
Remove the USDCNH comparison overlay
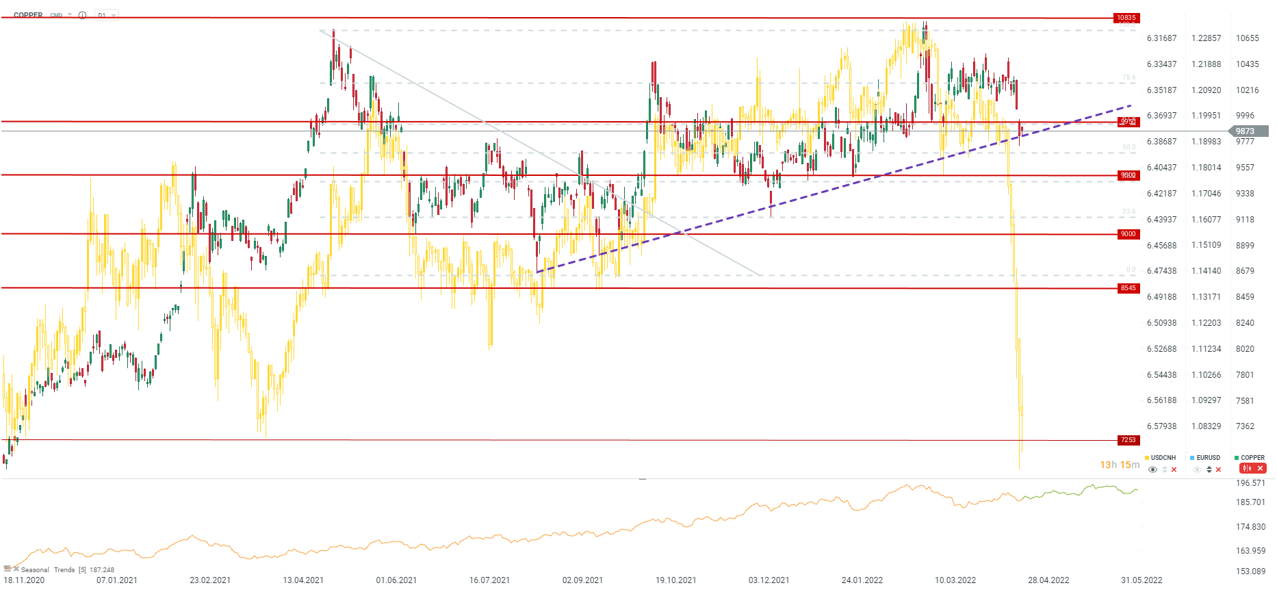pos(1174,469)
